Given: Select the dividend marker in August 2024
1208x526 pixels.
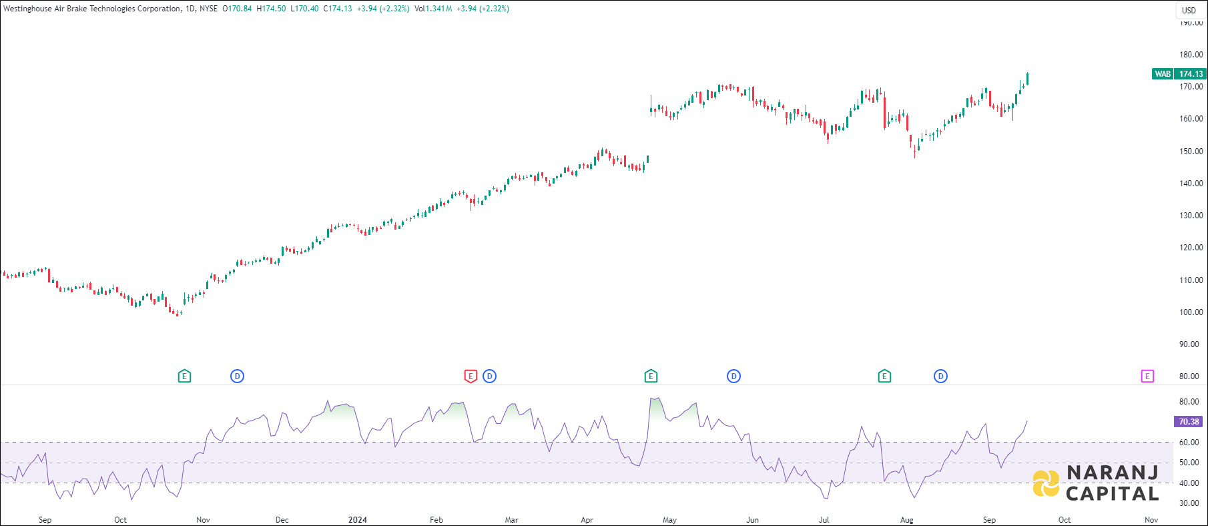Looking at the screenshot, I should pyautogui.click(x=940, y=376).
